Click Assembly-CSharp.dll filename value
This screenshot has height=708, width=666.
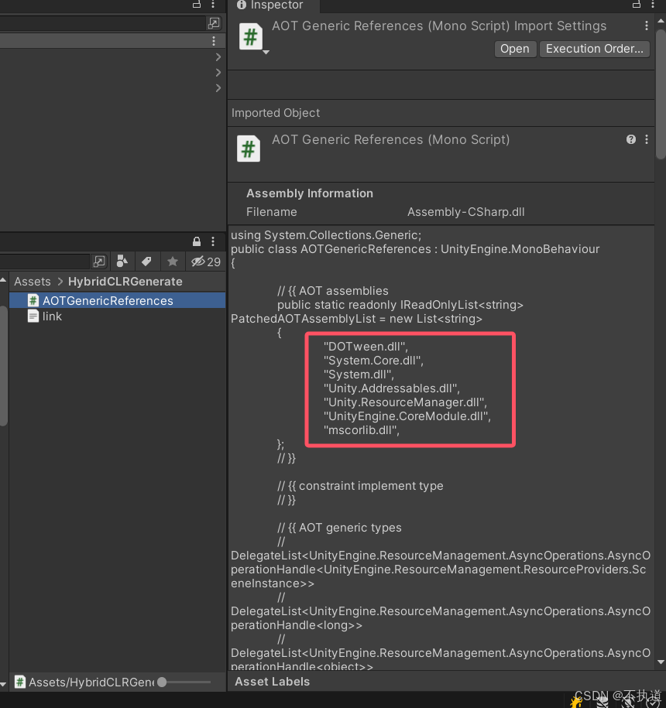coord(466,212)
